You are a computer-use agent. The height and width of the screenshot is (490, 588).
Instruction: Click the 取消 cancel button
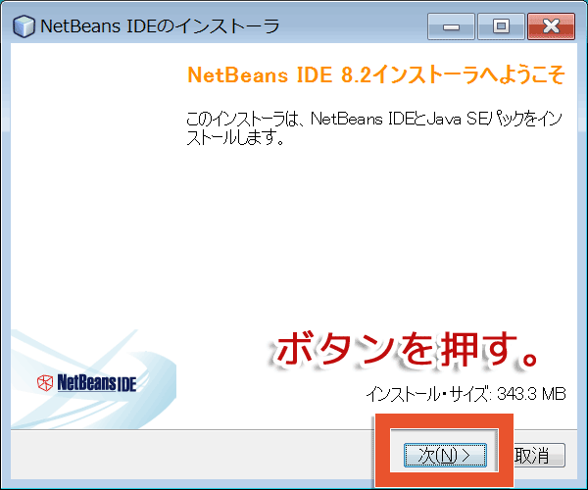click(x=538, y=455)
